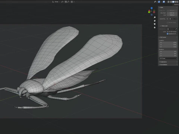Open the gizmo options dropdown arrow
The width and height of the screenshot is (179, 134).
[161, 2]
